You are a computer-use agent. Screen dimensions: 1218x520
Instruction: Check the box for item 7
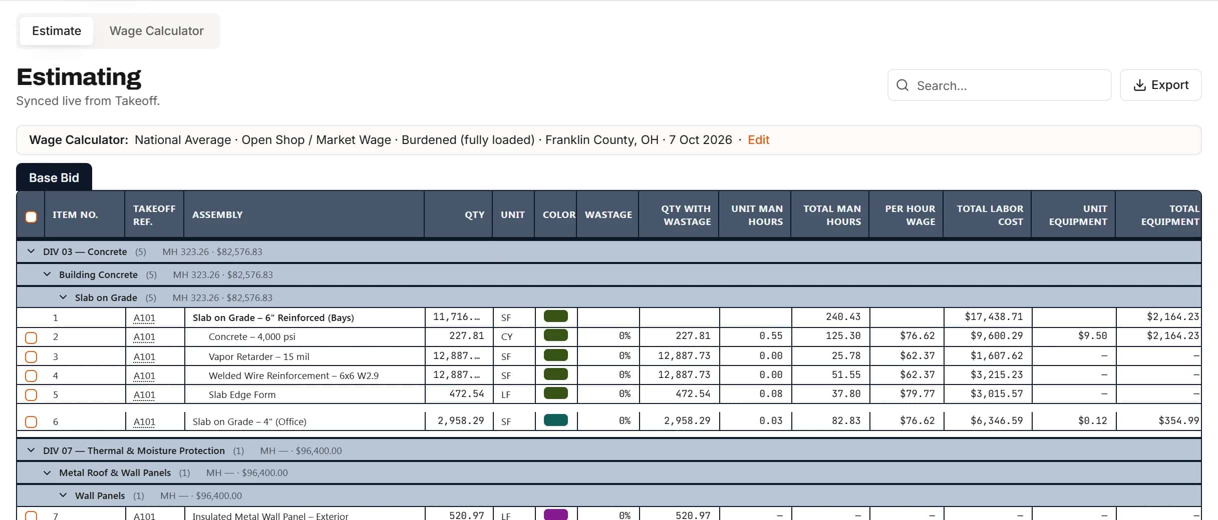pyautogui.click(x=31, y=515)
